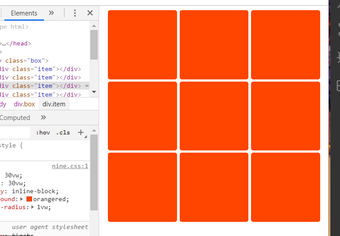Add a new style rule with plus icon
The image size is (340, 236).
click(x=81, y=132)
